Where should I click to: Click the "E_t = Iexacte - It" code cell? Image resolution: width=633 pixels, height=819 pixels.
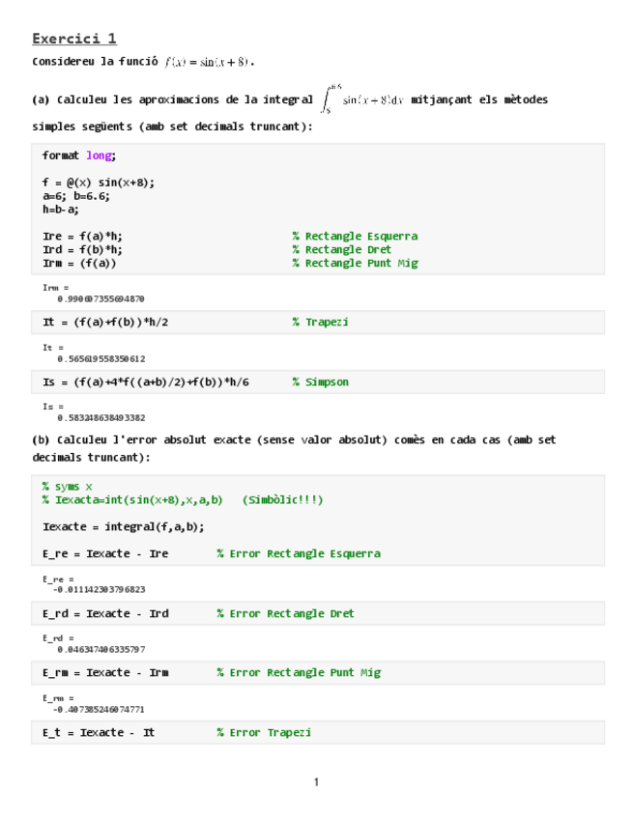pos(98,732)
